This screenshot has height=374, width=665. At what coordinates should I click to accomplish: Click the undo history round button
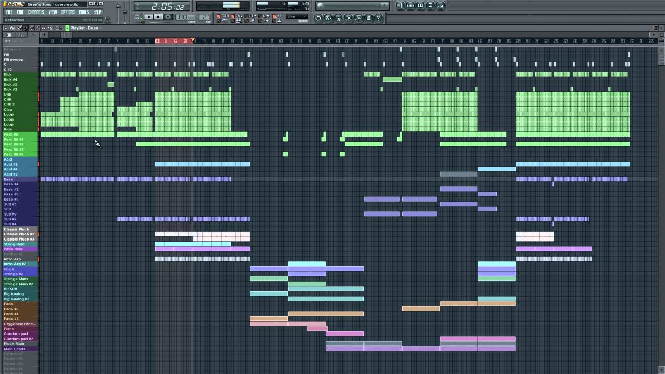[318, 18]
